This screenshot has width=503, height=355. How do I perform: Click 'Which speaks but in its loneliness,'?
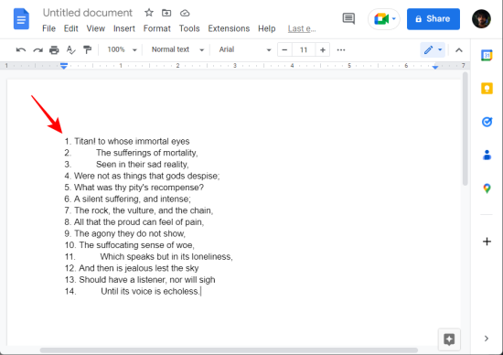(166, 257)
